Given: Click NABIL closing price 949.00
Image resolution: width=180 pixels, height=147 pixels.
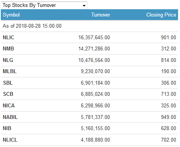Looking at the screenshot, I should (x=168, y=117).
